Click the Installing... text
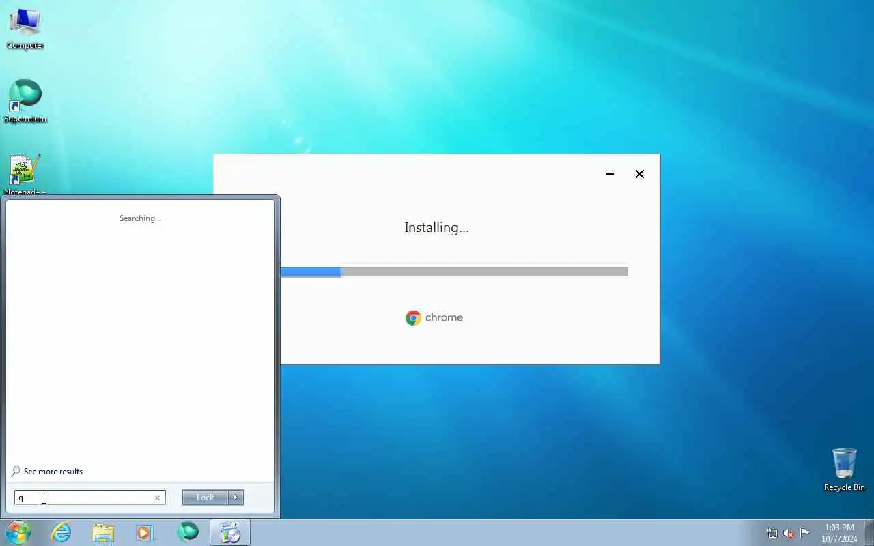874x546 pixels. (x=436, y=228)
